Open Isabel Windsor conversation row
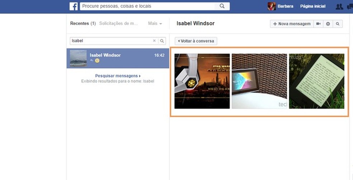The width and height of the screenshot is (353, 180). click(118, 58)
